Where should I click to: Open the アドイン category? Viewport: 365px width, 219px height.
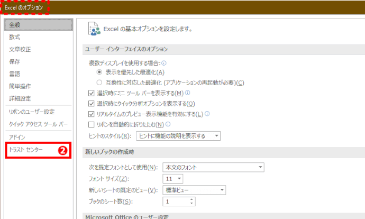[17, 138]
